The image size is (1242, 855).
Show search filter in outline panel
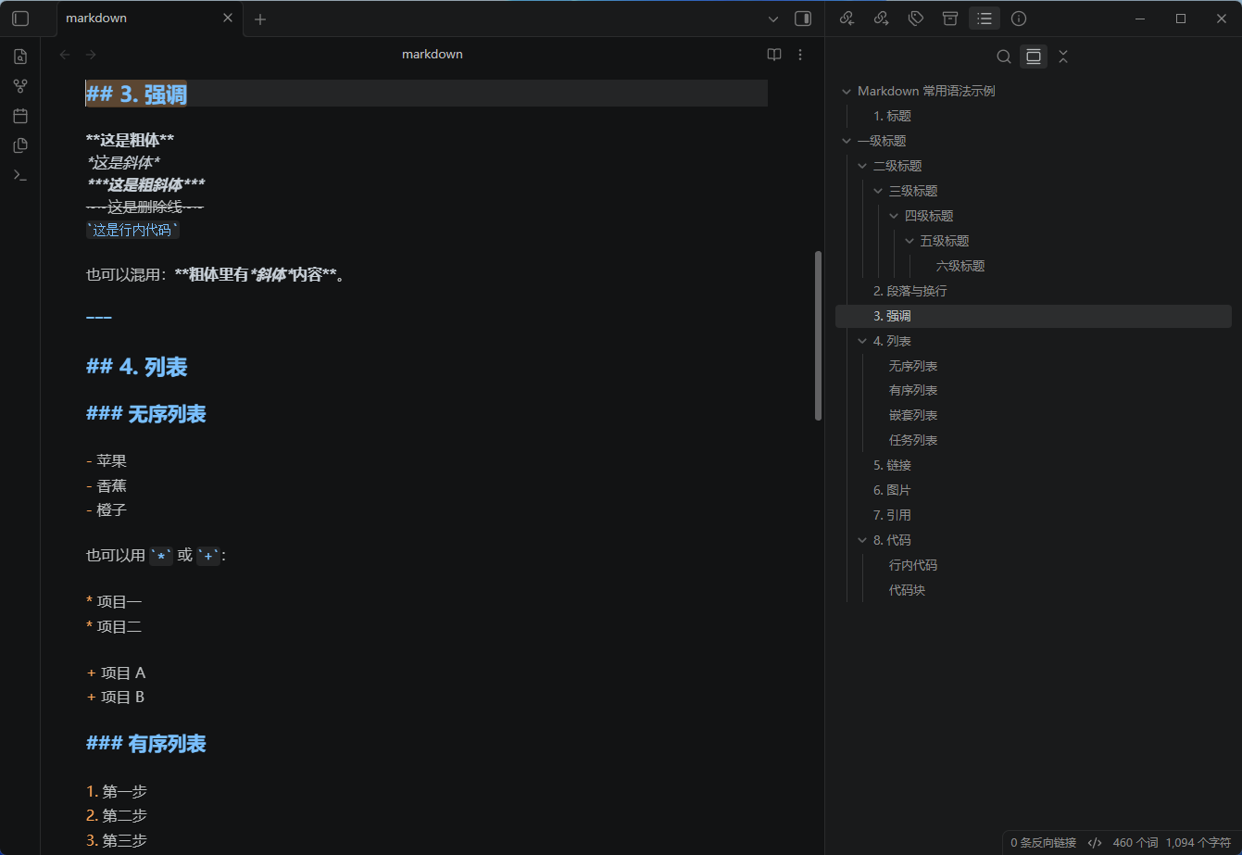point(1004,57)
